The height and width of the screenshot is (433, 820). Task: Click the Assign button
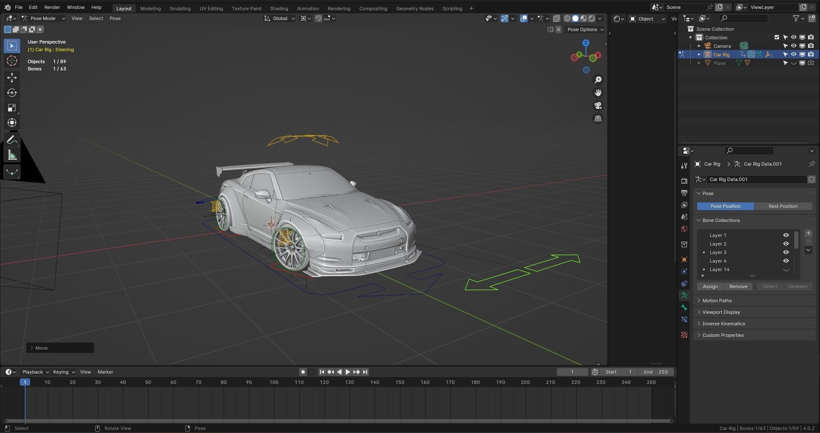point(710,287)
